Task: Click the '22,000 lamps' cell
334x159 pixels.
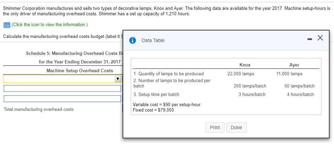Action: pyautogui.click(x=241, y=74)
